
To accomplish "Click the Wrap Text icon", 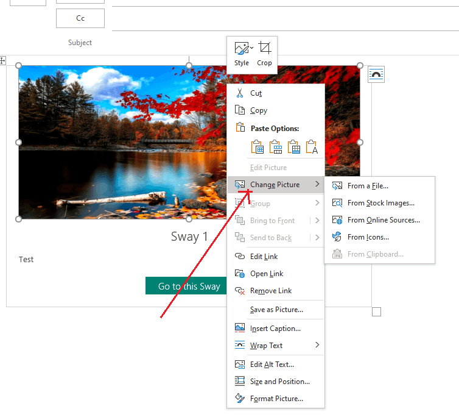I will [240, 345].
